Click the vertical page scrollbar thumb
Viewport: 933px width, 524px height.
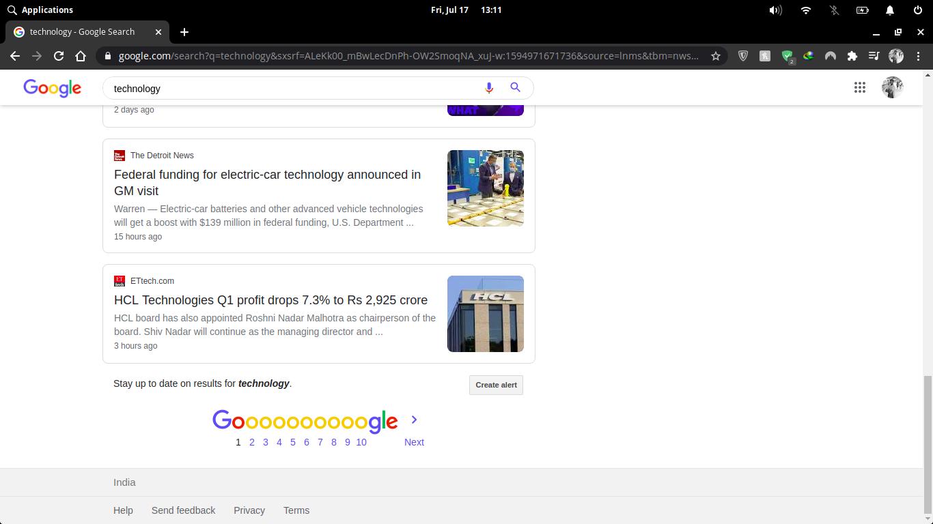[928, 443]
